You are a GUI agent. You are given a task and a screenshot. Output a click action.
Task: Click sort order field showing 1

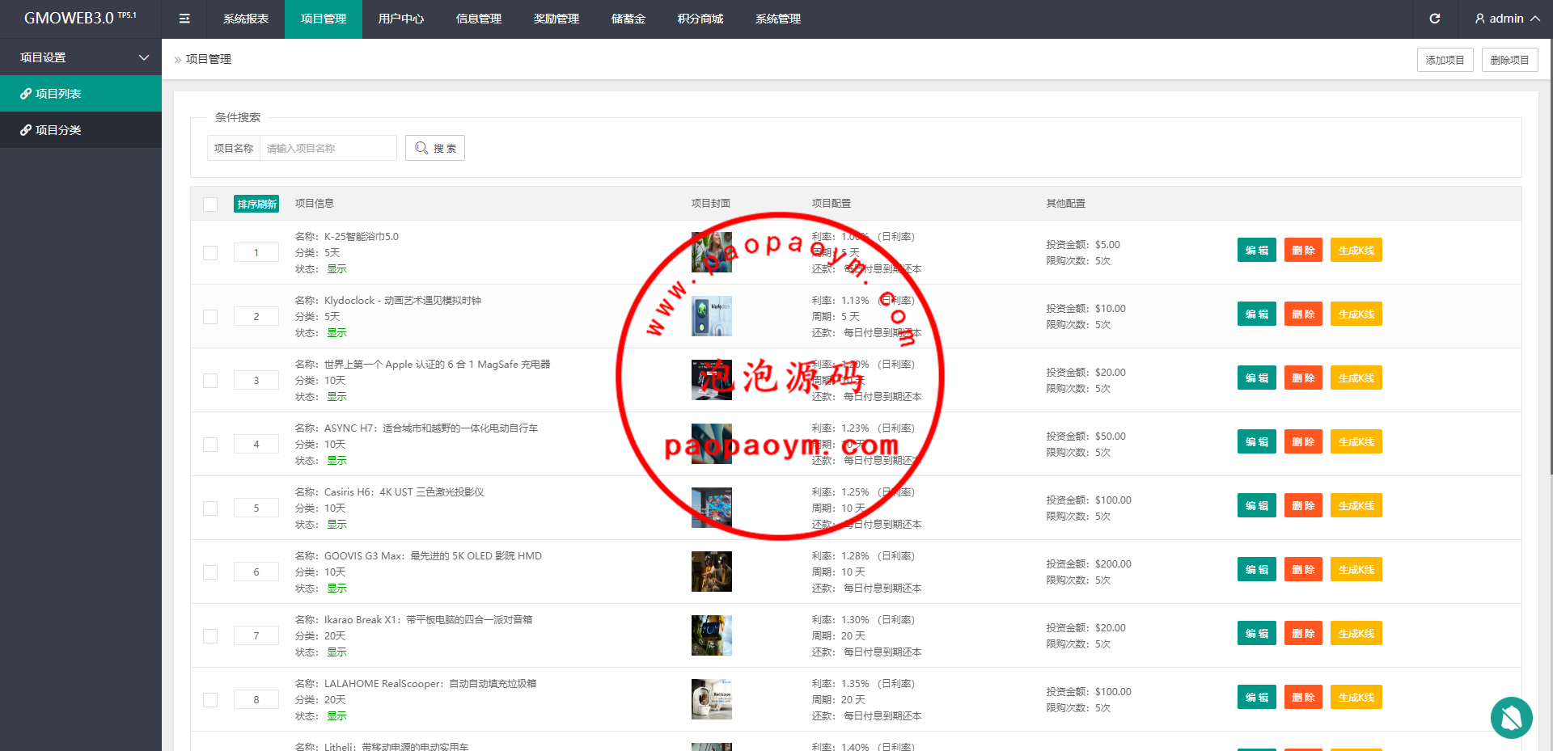[256, 252]
